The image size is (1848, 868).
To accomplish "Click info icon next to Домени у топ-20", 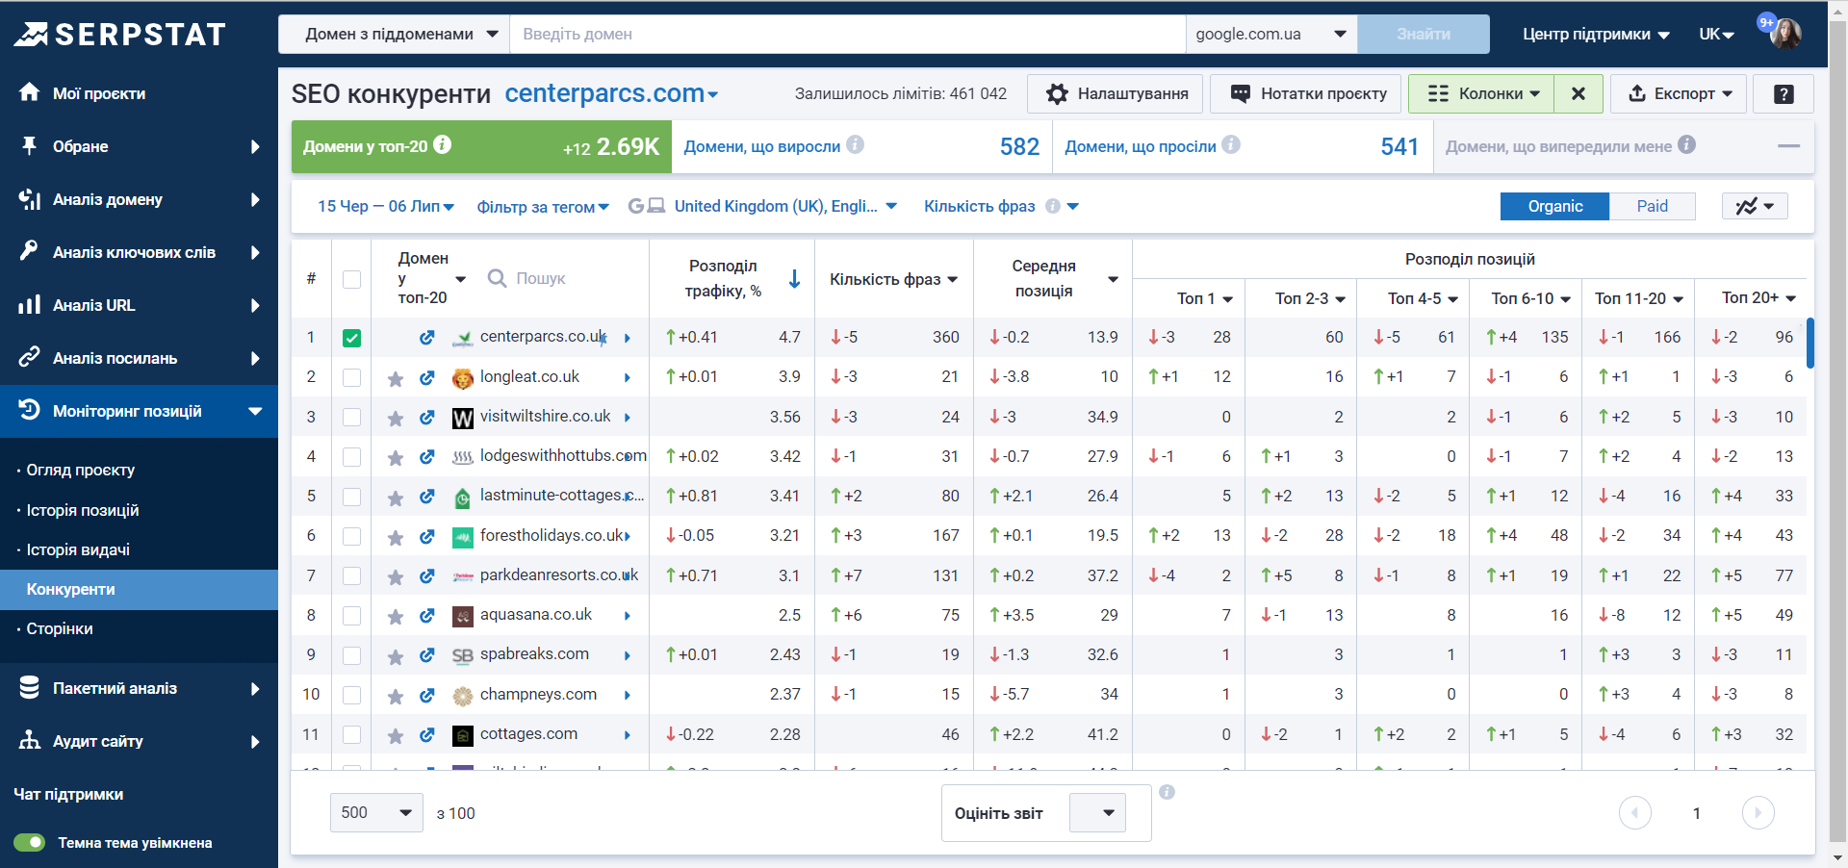I will (x=442, y=144).
